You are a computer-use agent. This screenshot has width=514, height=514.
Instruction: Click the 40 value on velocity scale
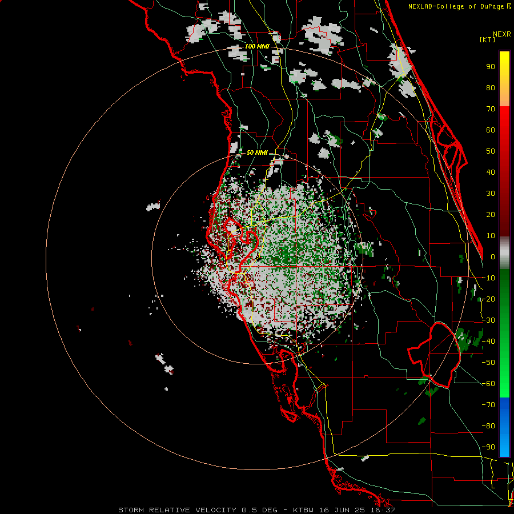pyautogui.click(x=491, y=172)
